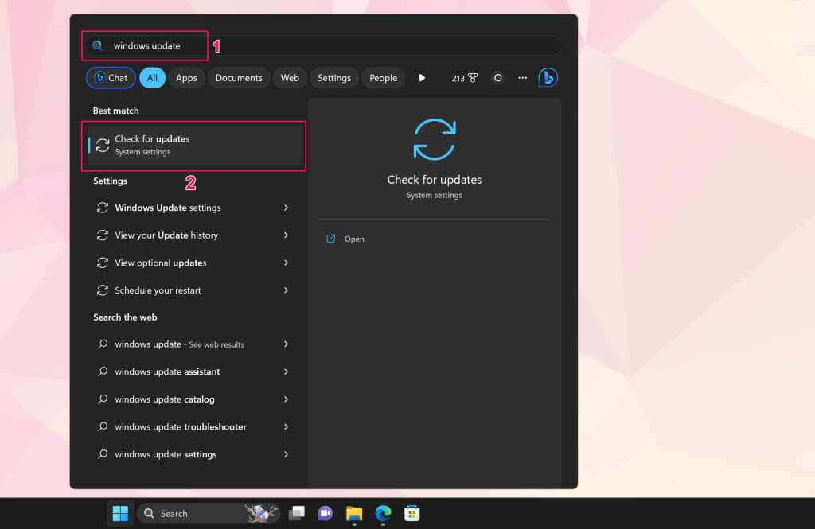Open Check for updates best match
Screen dimensions: 815x529
(194, 146)
